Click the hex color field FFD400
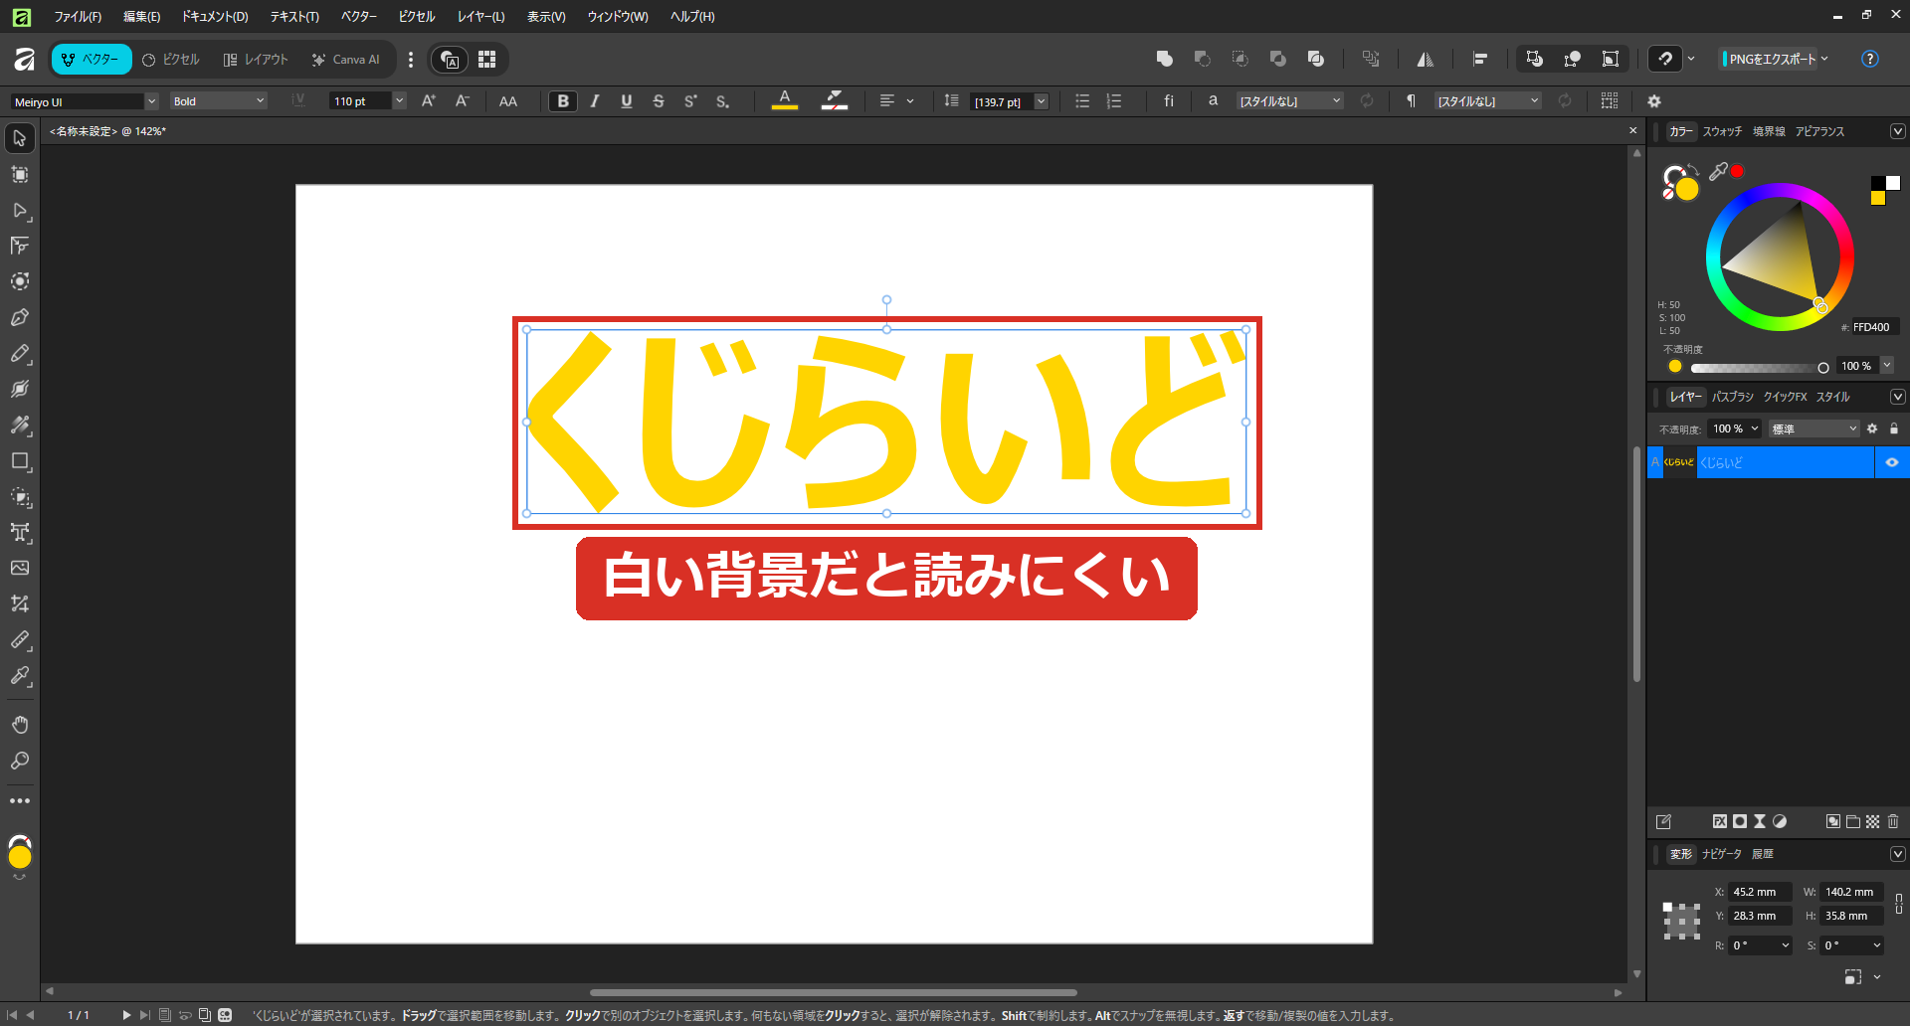Viewport: 1910px width, 1026px height. 1874,327
